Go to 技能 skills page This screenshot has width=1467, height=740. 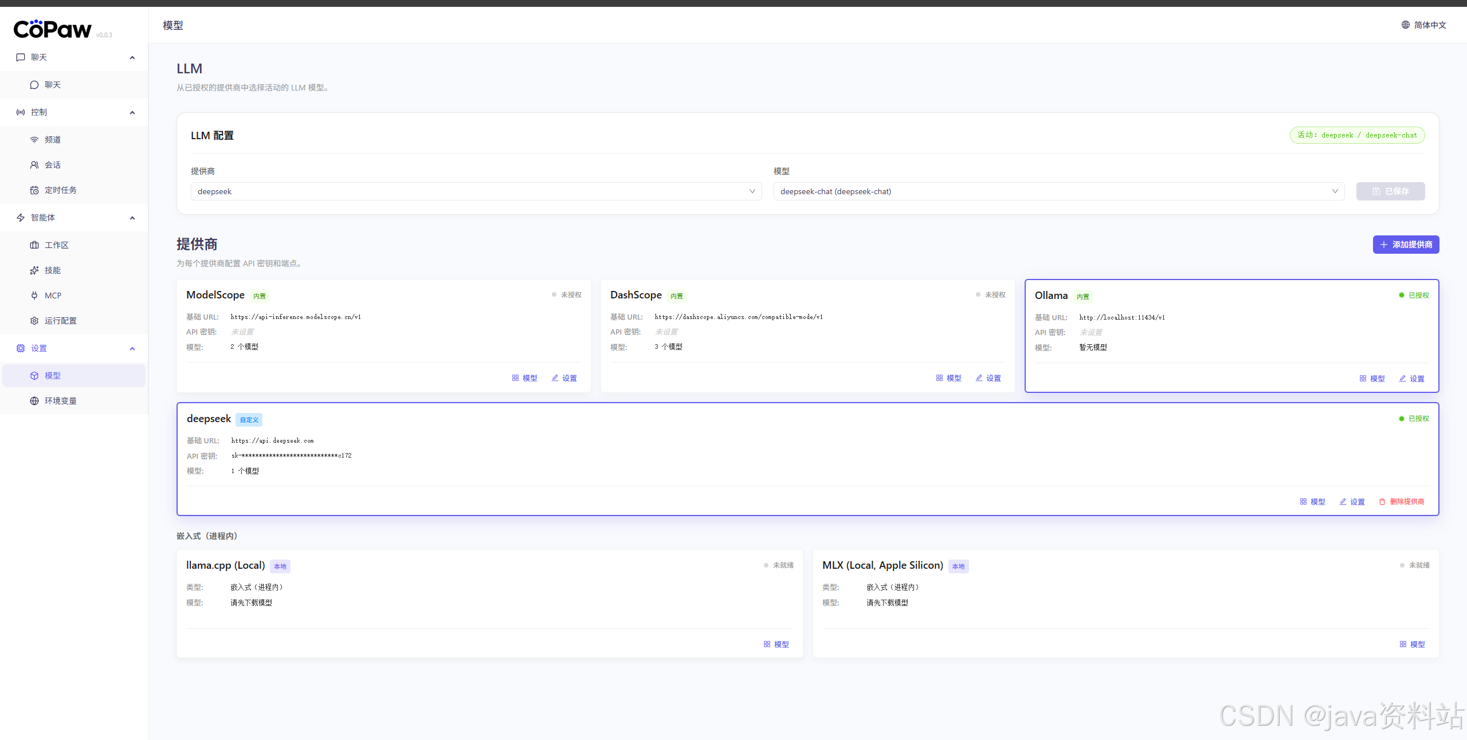tap(53, 270)
